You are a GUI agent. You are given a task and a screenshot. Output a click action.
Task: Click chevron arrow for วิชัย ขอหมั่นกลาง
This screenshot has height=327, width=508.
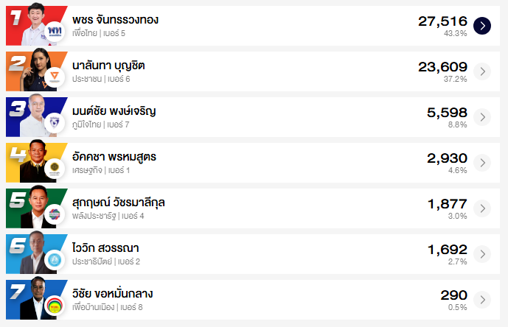(481, 300)
